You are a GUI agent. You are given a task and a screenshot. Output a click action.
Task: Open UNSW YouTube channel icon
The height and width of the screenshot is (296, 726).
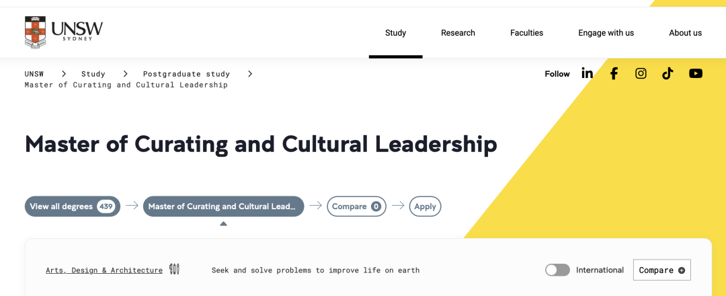tap(696, 73)
